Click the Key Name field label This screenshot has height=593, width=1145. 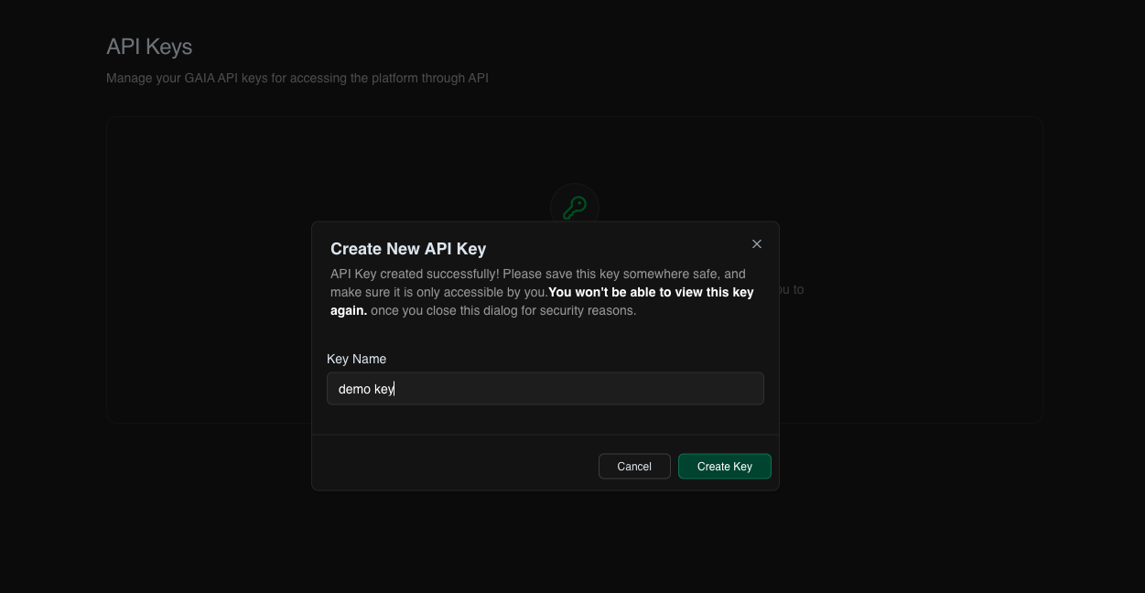[x=357, y=359]
